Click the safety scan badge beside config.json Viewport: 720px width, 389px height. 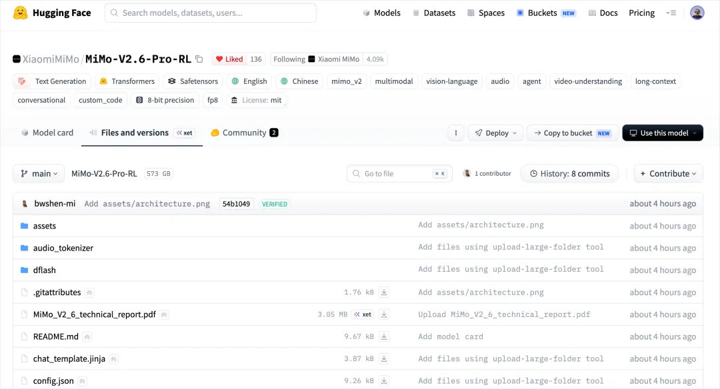pyautogui.click(x=82, y=381)
